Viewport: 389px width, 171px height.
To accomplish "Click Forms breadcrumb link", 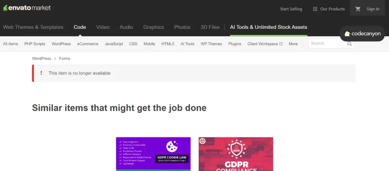I will pos(65,58).
